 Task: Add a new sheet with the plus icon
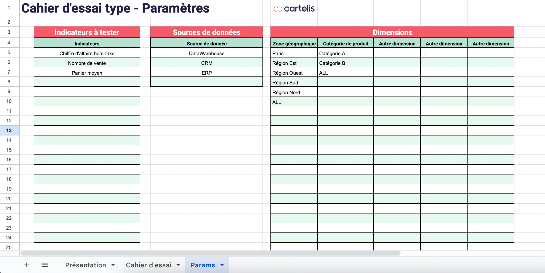(27, 265)
